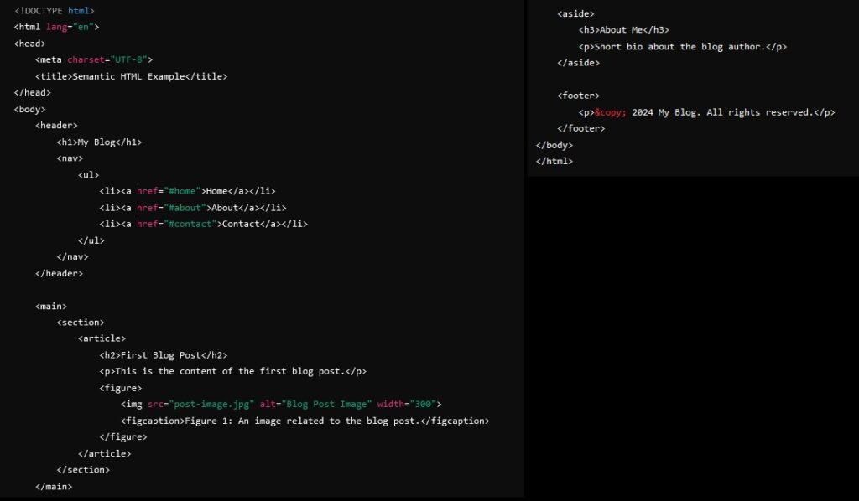Image resolution: width=859 pixels, height=501 pixels.
Task: Click the opening ul tag
Action: pos(88,174)
